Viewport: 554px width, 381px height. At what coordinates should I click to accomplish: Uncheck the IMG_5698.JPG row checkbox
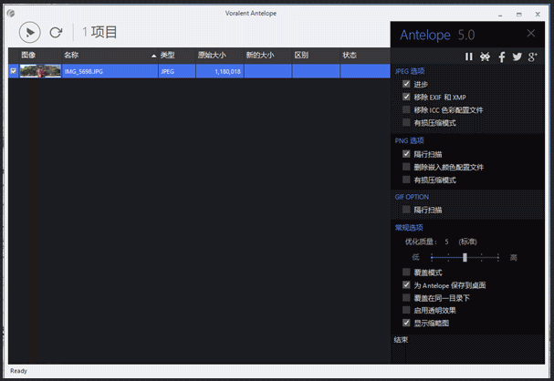tap(14, 71)
